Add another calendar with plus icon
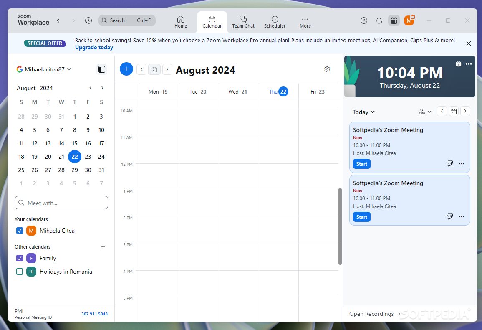 (103, 246)
